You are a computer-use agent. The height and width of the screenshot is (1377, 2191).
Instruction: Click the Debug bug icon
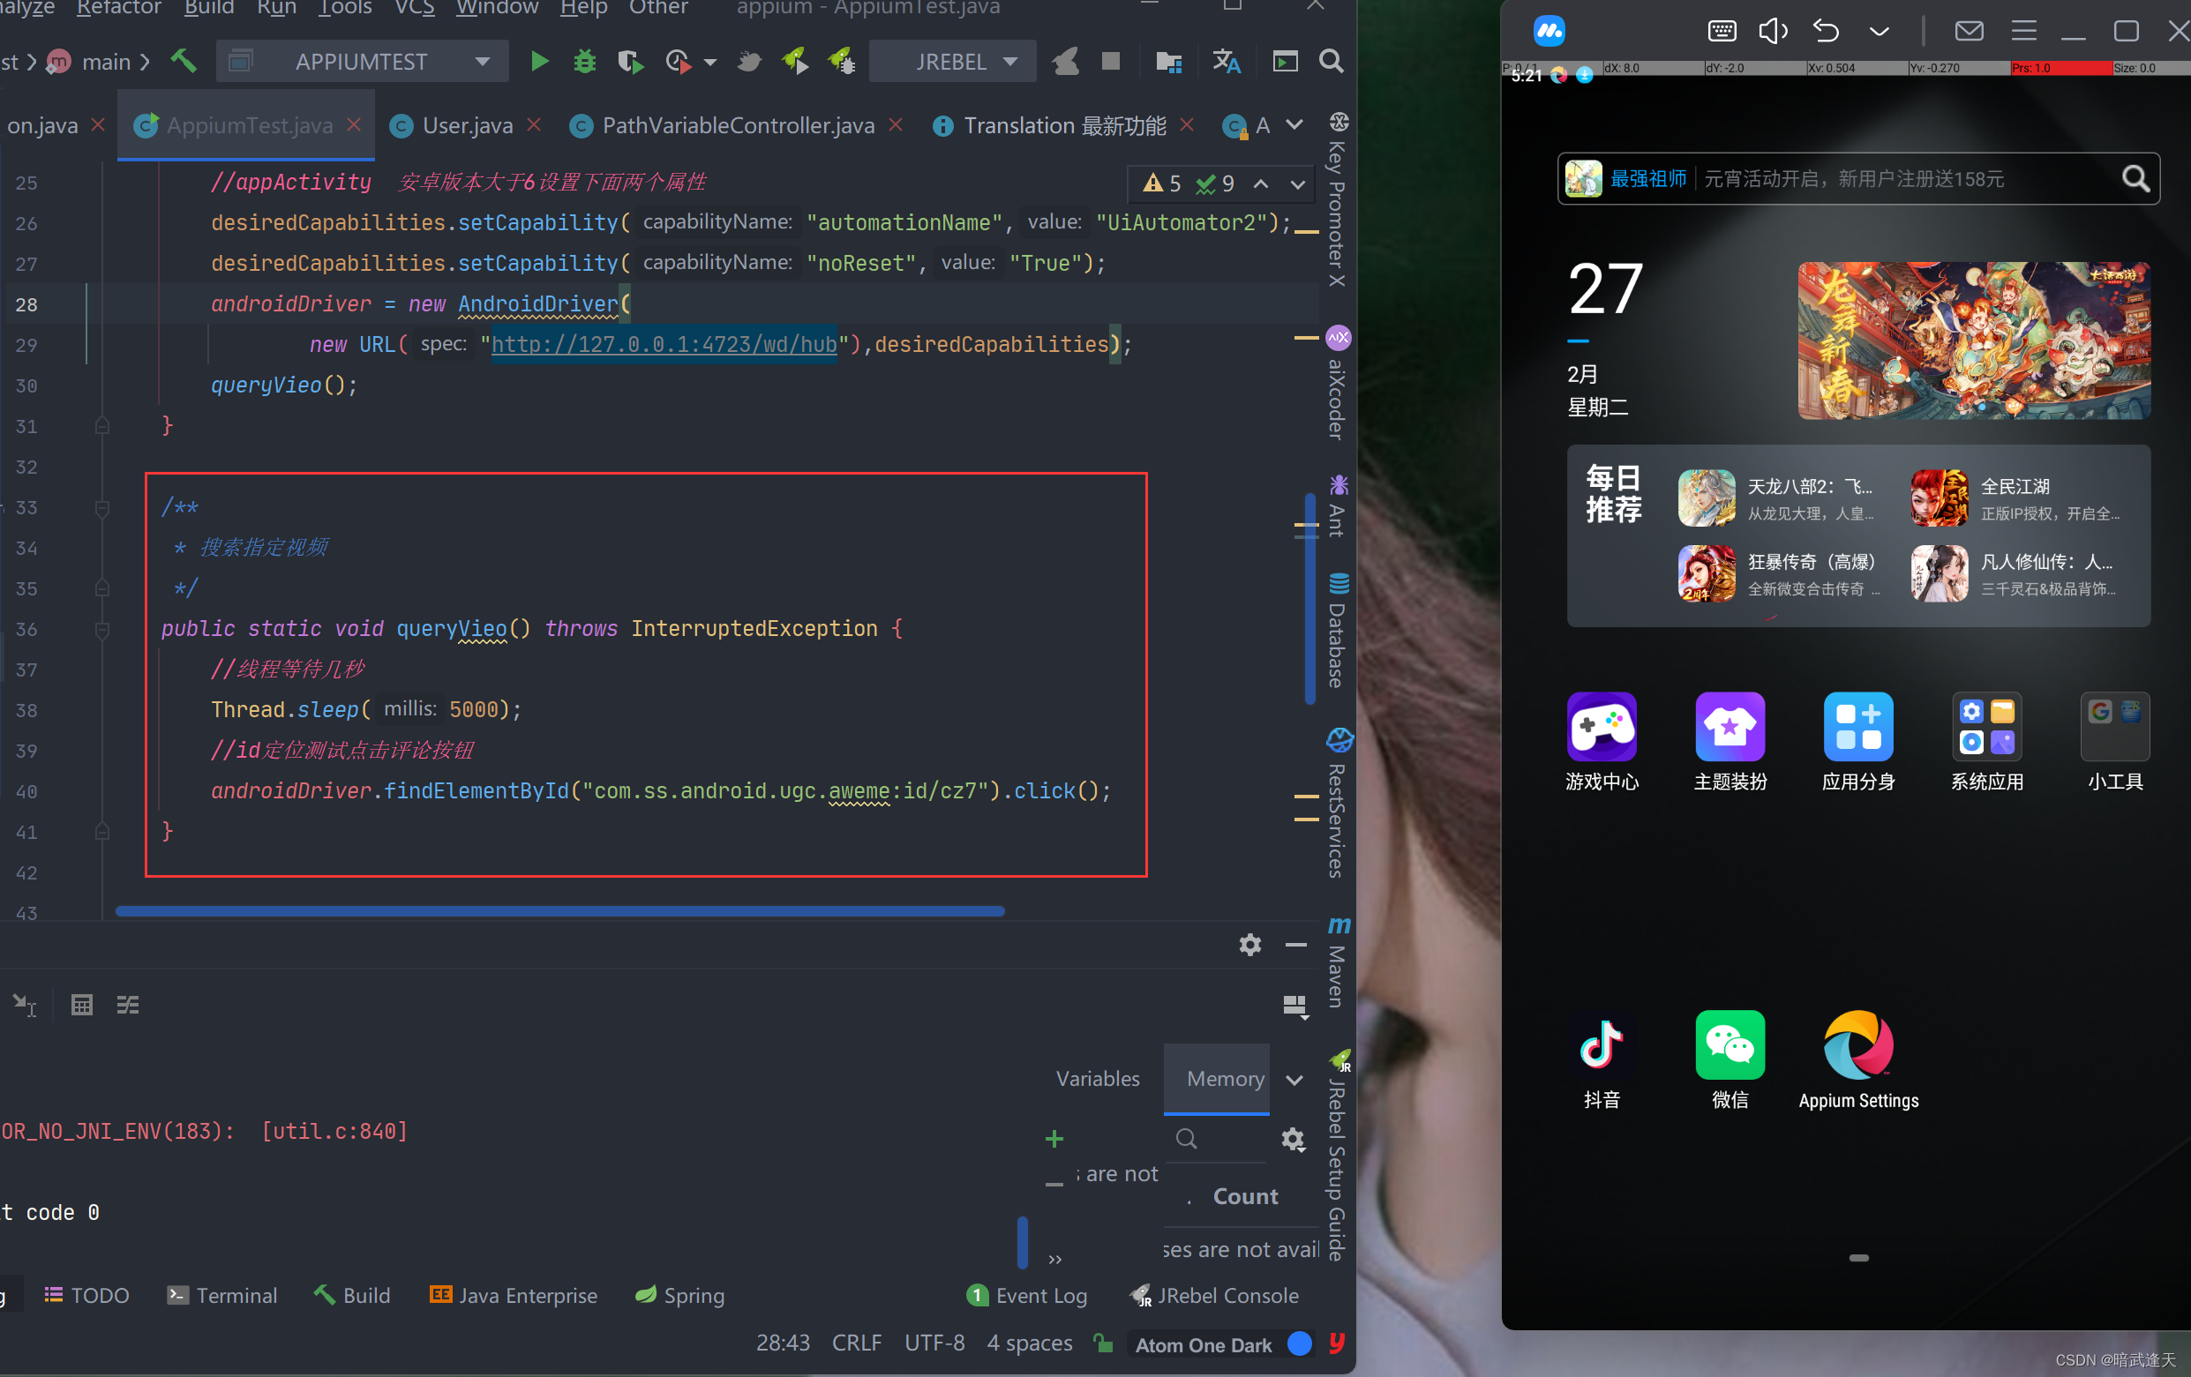[584, 61]
